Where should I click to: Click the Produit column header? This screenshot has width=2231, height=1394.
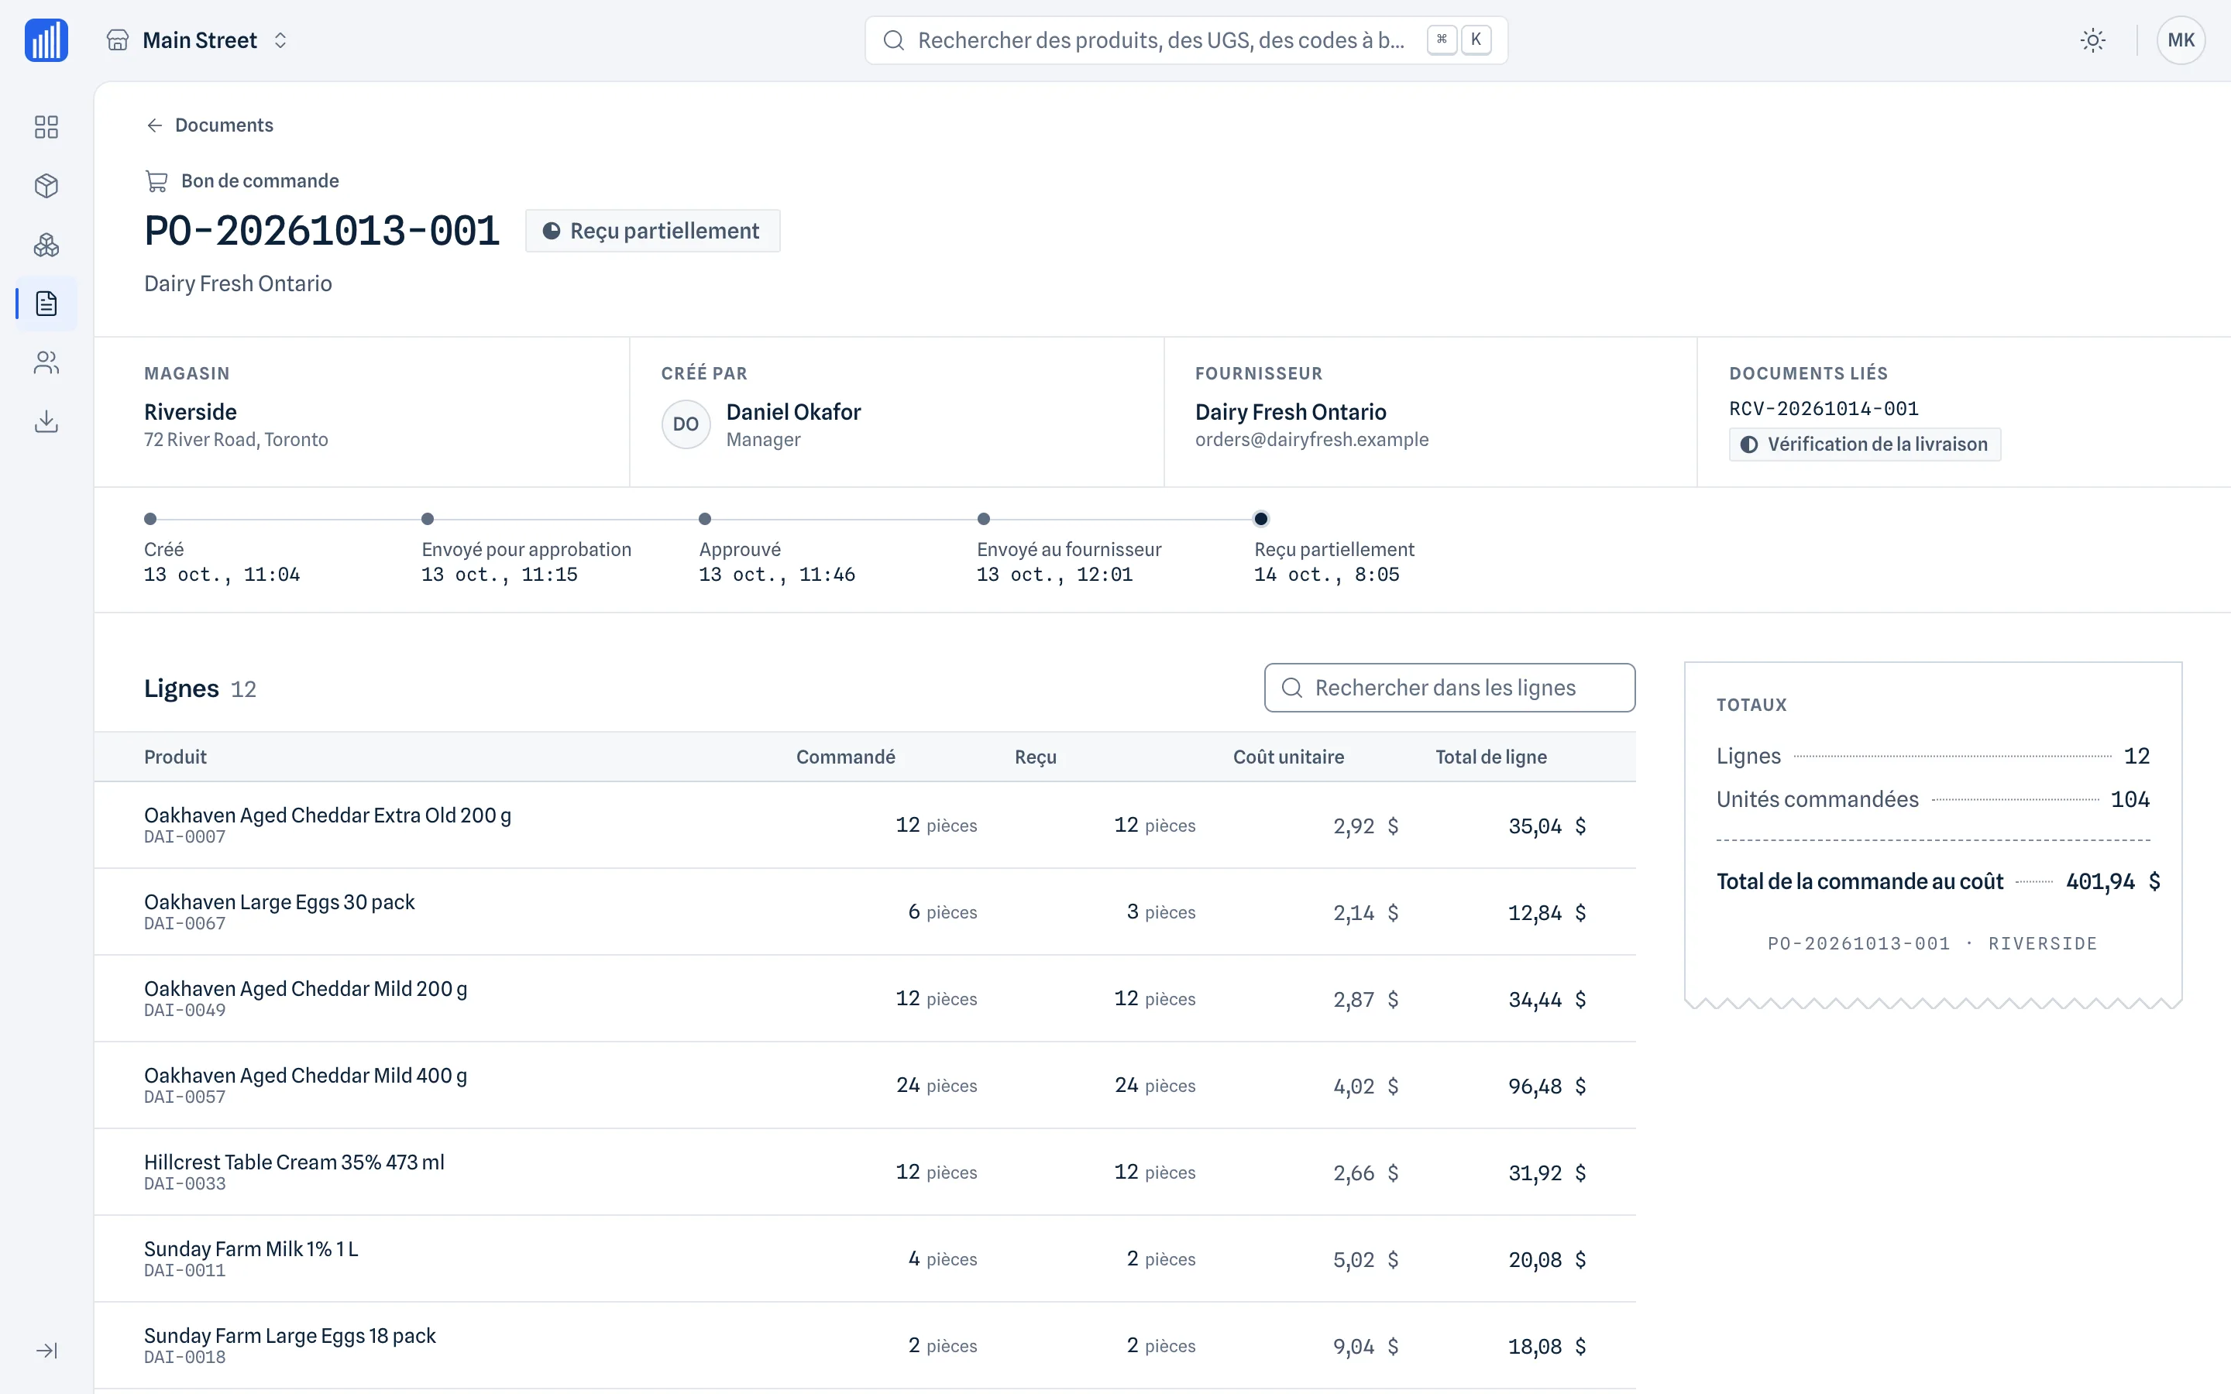pyautogui.click(x=175, y=757)
